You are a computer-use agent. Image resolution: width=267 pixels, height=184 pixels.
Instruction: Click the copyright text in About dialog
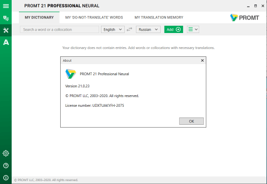102,96
